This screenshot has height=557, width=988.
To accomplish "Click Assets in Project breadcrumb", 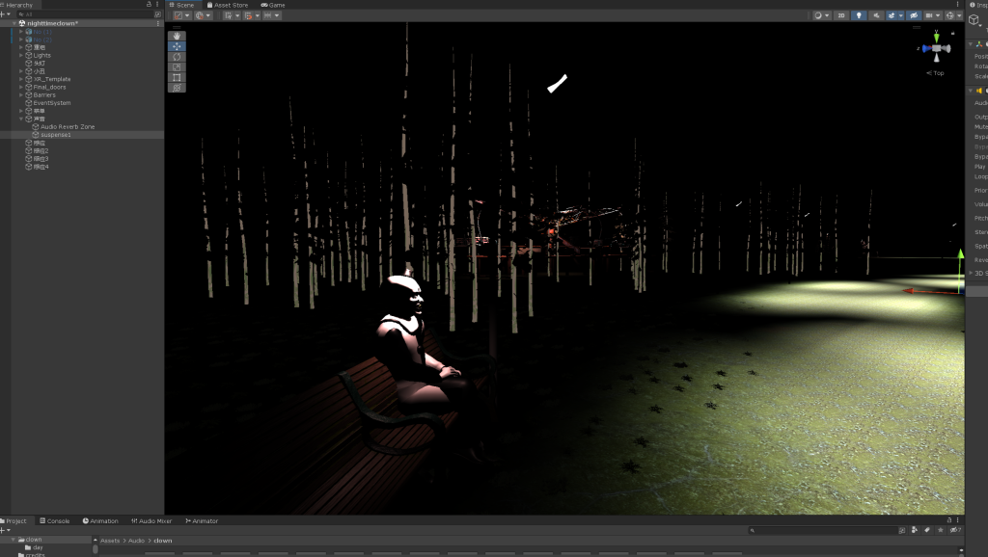I will click(110, 541).
